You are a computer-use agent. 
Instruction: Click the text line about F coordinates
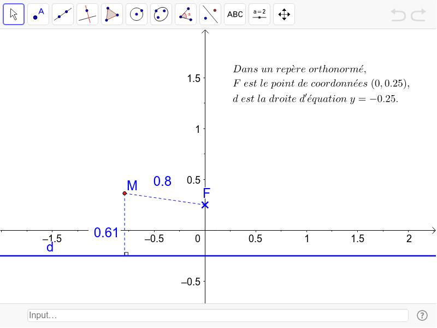321,84
